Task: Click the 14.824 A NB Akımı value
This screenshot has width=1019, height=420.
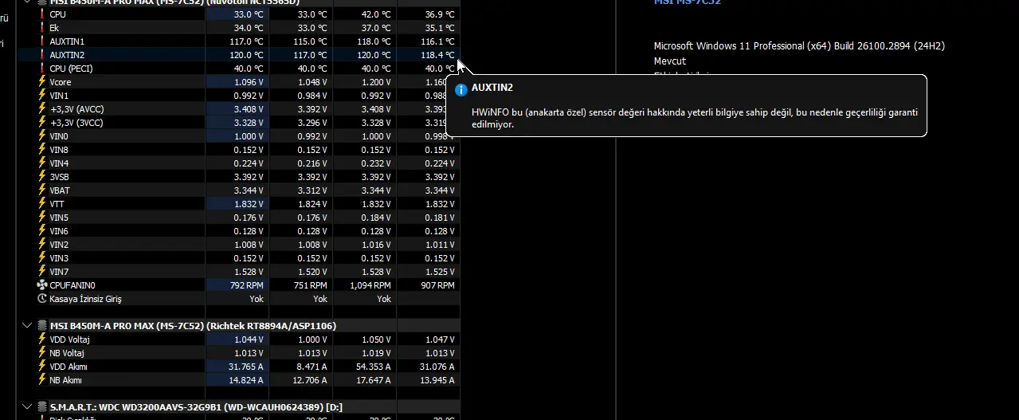Action: (x=247, y=380)
